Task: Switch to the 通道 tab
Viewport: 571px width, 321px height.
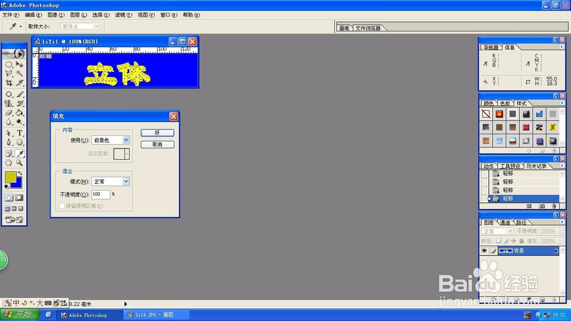Action: (505, 222)
